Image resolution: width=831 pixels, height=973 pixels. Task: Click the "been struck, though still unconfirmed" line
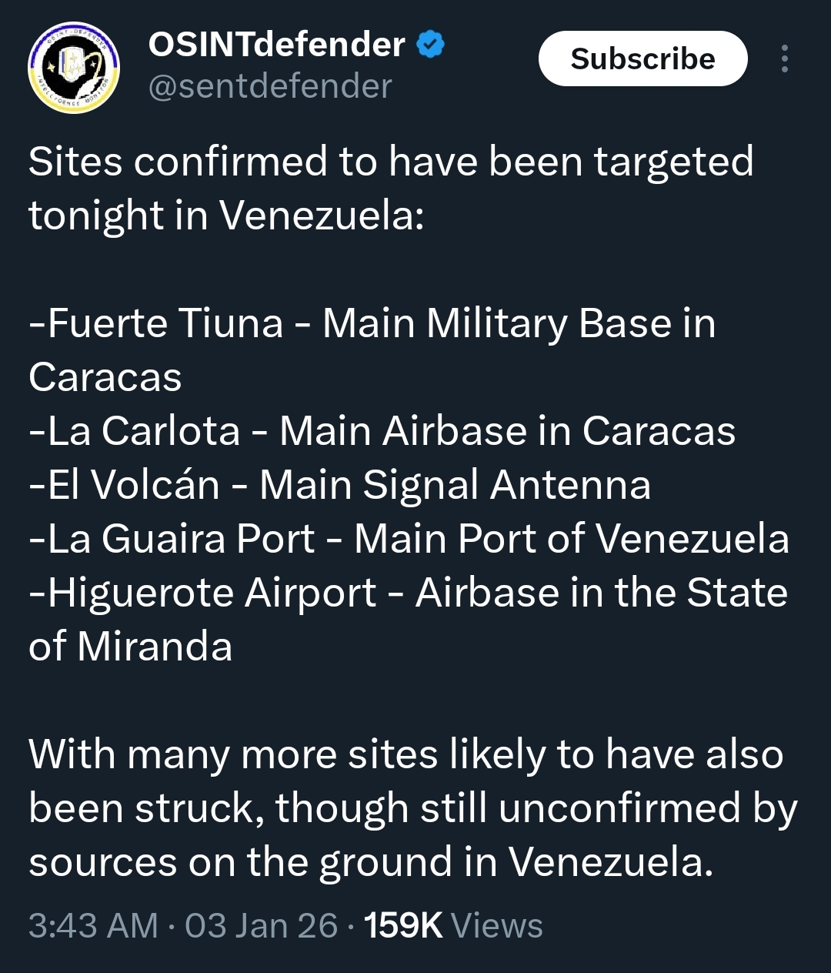point(412,808)
